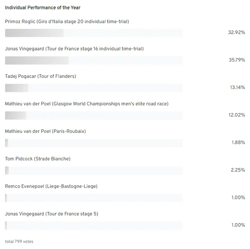250x249 pixels.
Task: Select Primoz Roglic Giro d'Italia time-trial option
Action: (67, 22)
